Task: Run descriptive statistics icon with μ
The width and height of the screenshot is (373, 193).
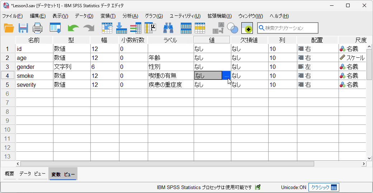Action: coord(150,28)
